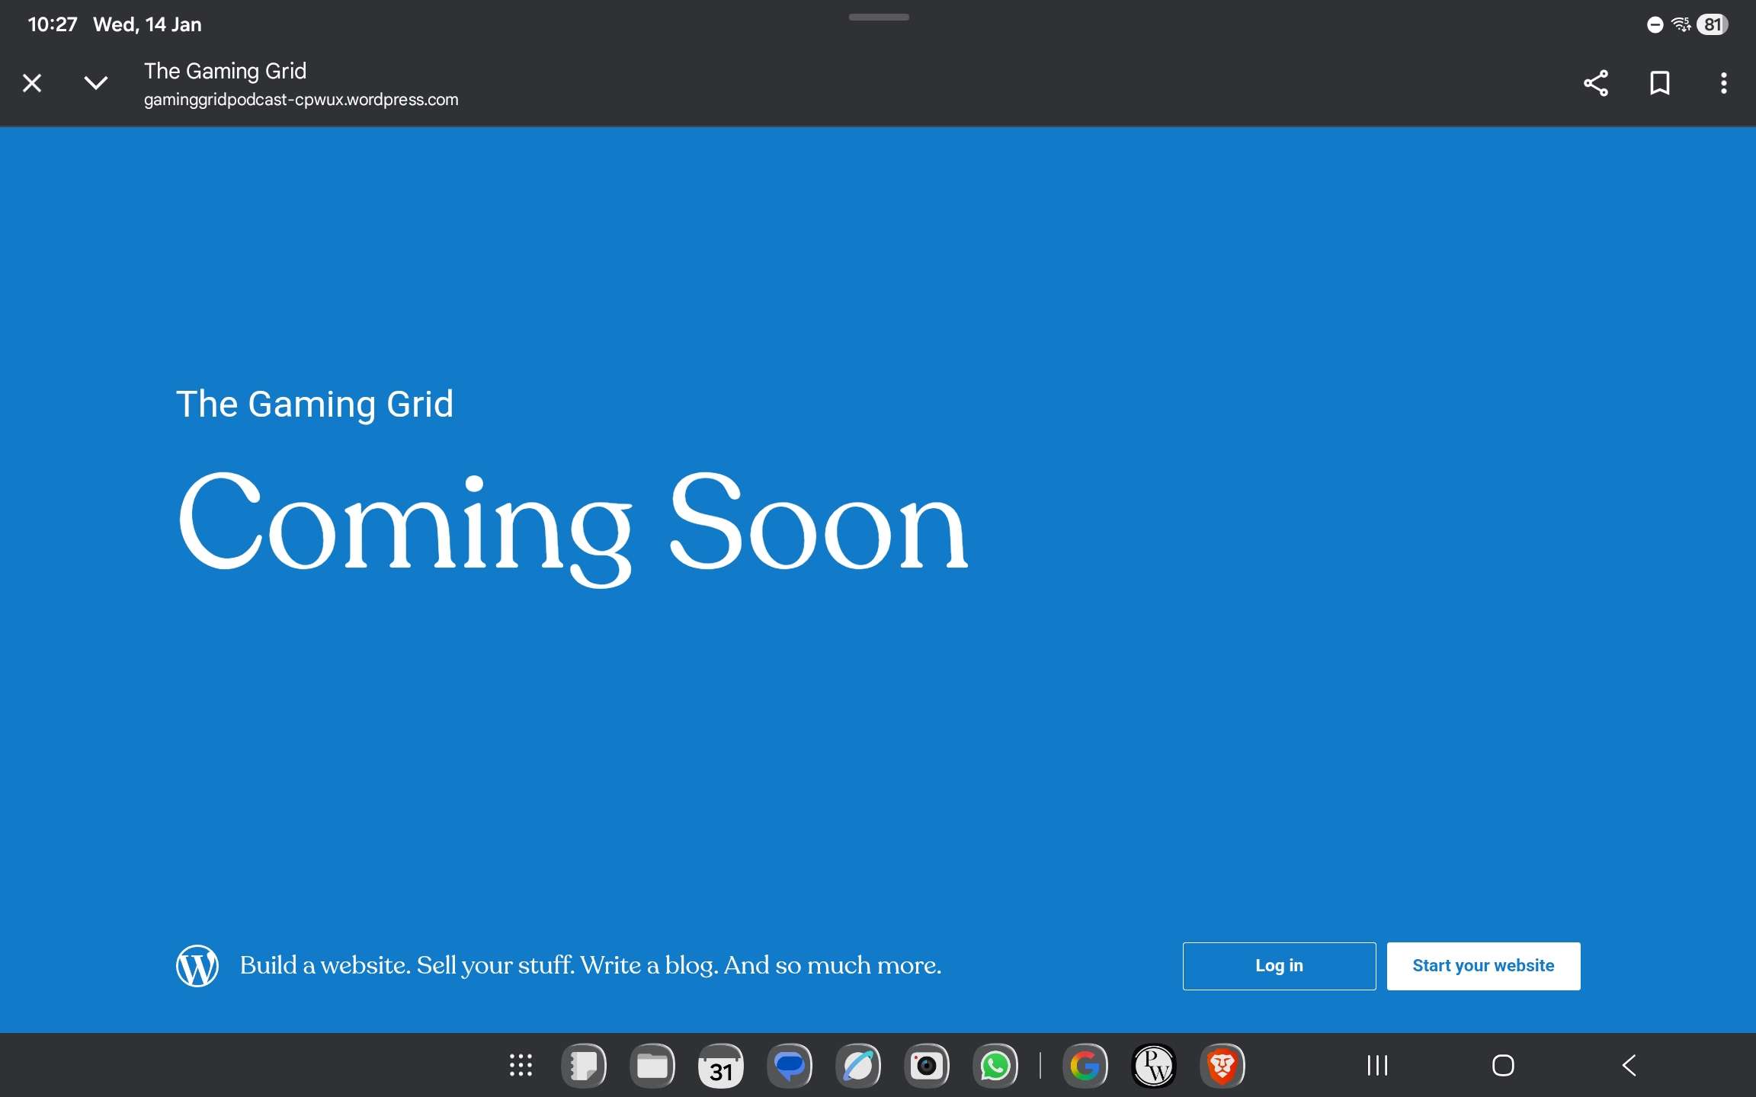This screenshot has height=1097, width=1756.
Task: Show recent apps via taskbar
Action: (x=1376, y=1066)
